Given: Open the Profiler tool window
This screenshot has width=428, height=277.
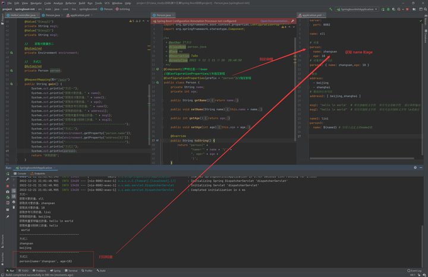Looking at the screenshot, I should click(x=87, y=270).
